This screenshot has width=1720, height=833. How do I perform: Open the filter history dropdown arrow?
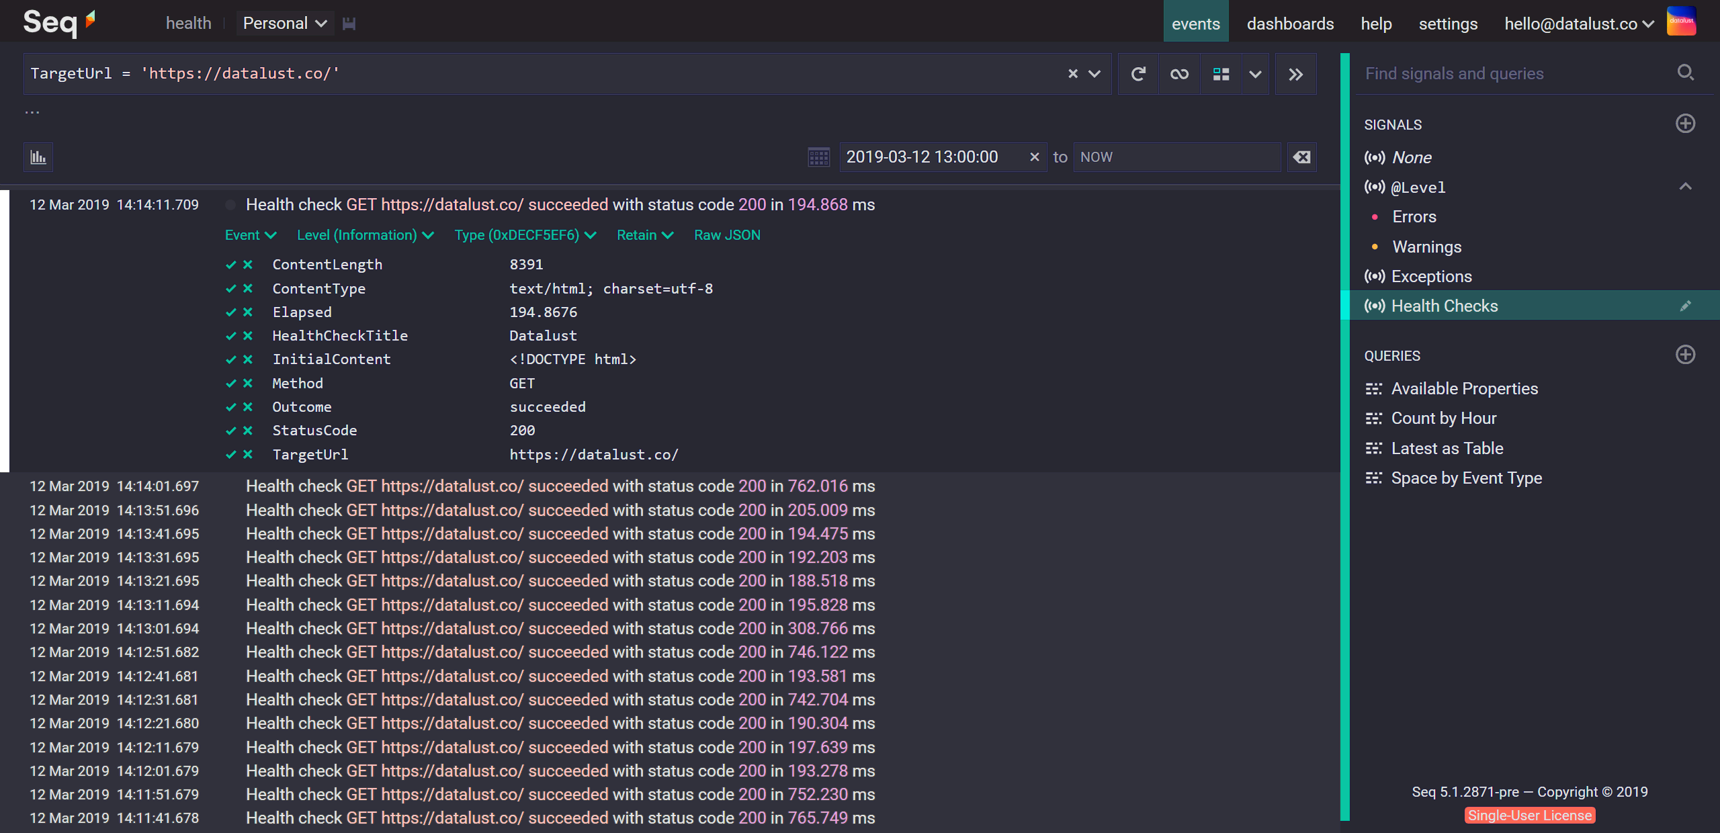pyautogui.click(x=1094, y=74)
